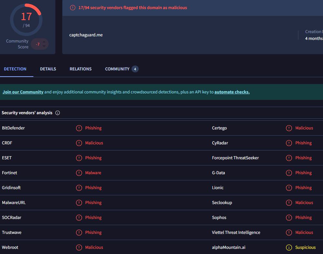323x254 pixels.
Task: Click BitDefender's Phishing warning icon
Action: point(79,128)
